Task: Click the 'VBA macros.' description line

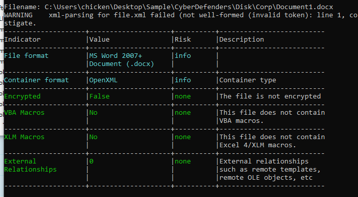Action: click(242, 121)
